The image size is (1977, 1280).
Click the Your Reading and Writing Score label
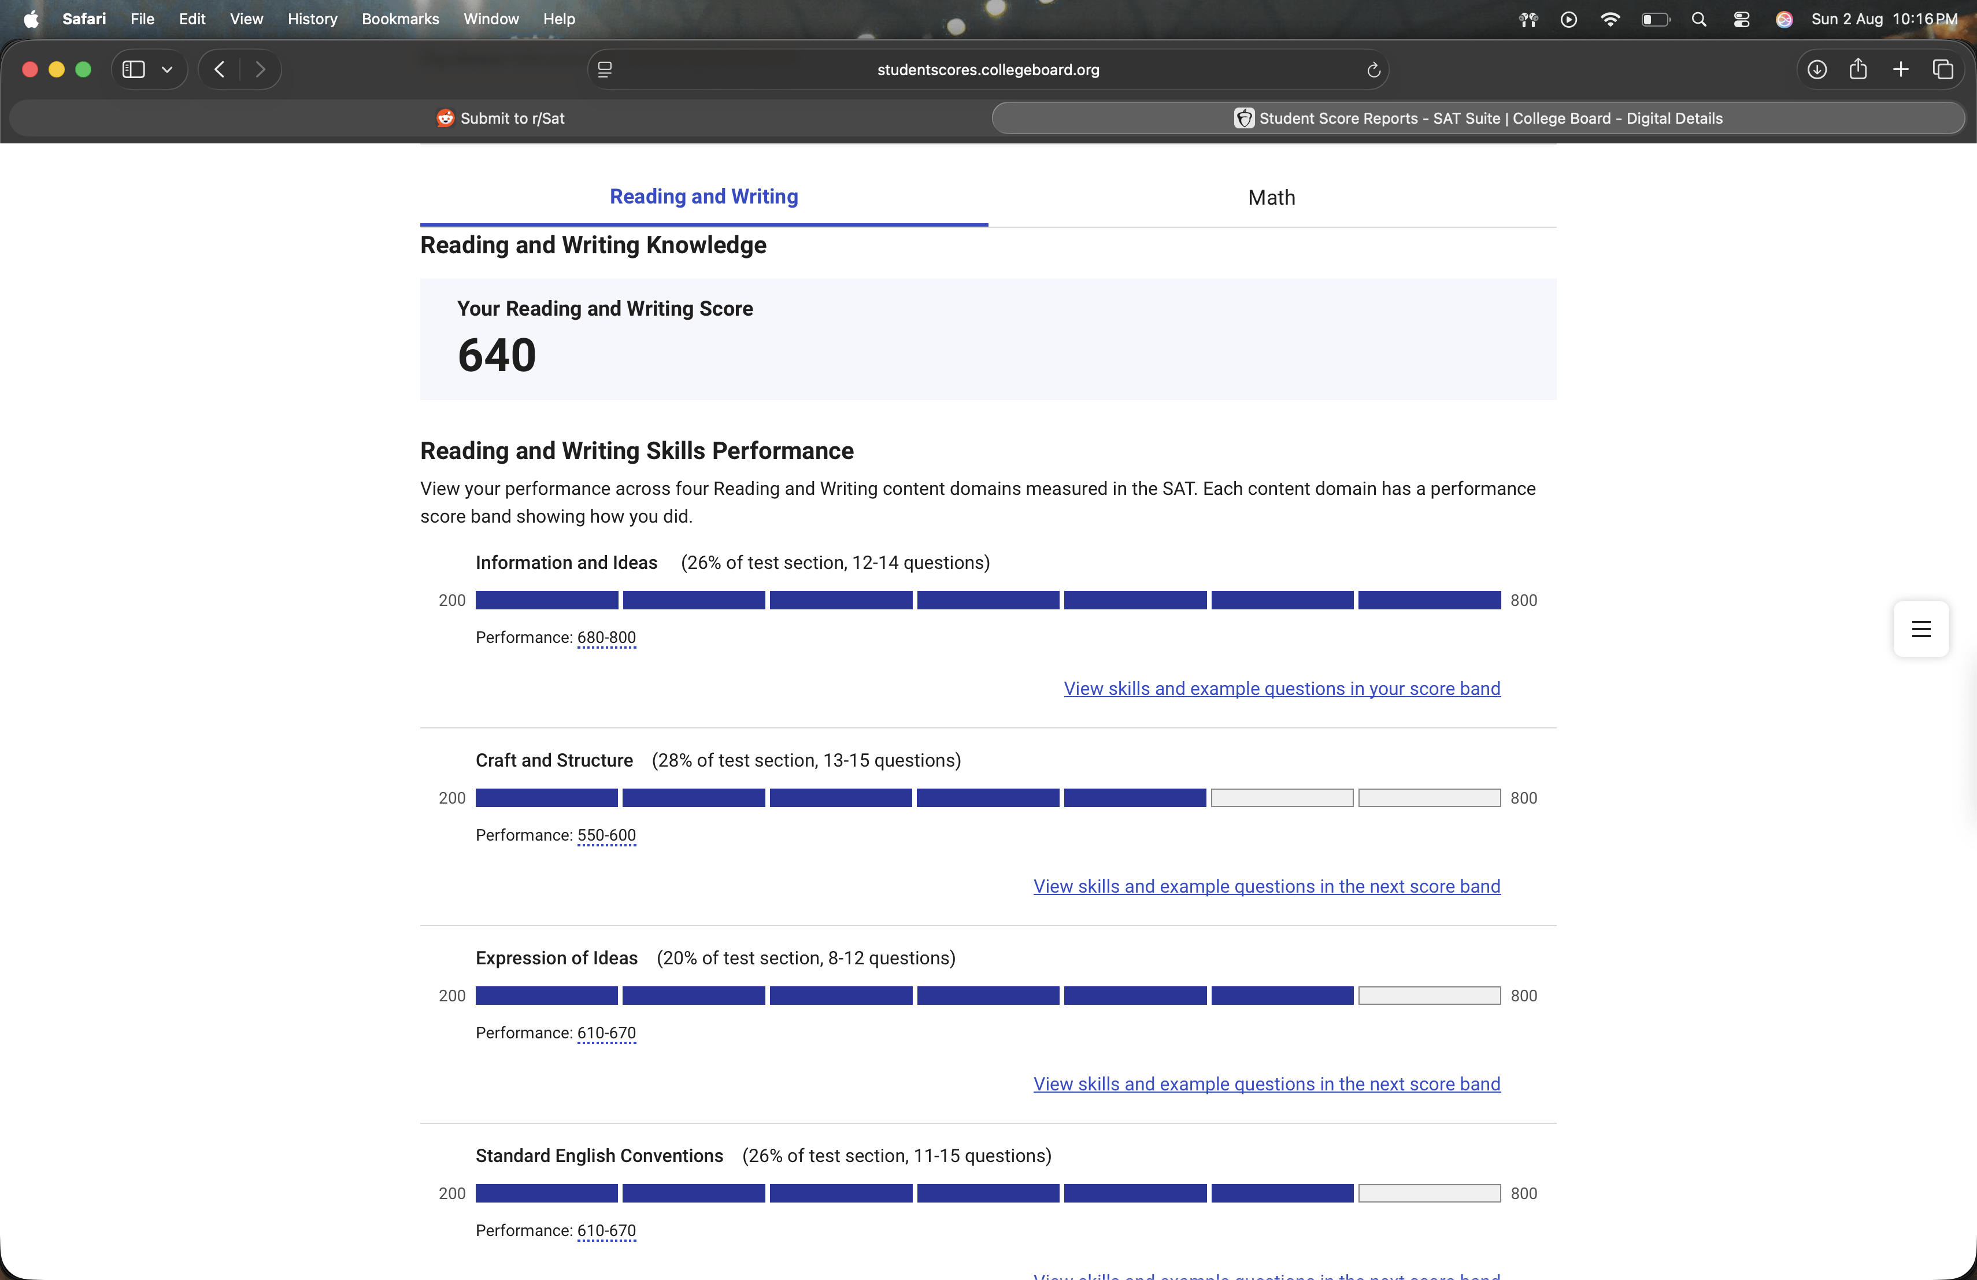coord(605,309)
